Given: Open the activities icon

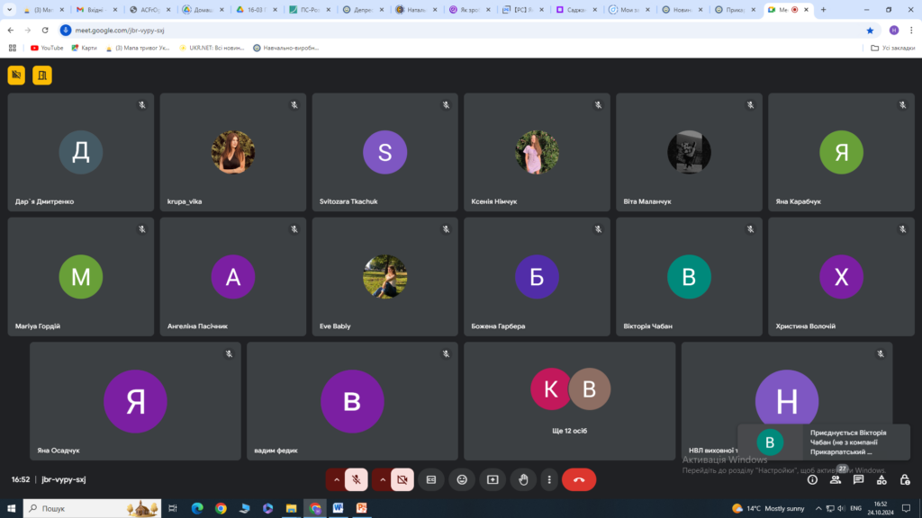Looking at the screenshot, I should tap(881, 480).
